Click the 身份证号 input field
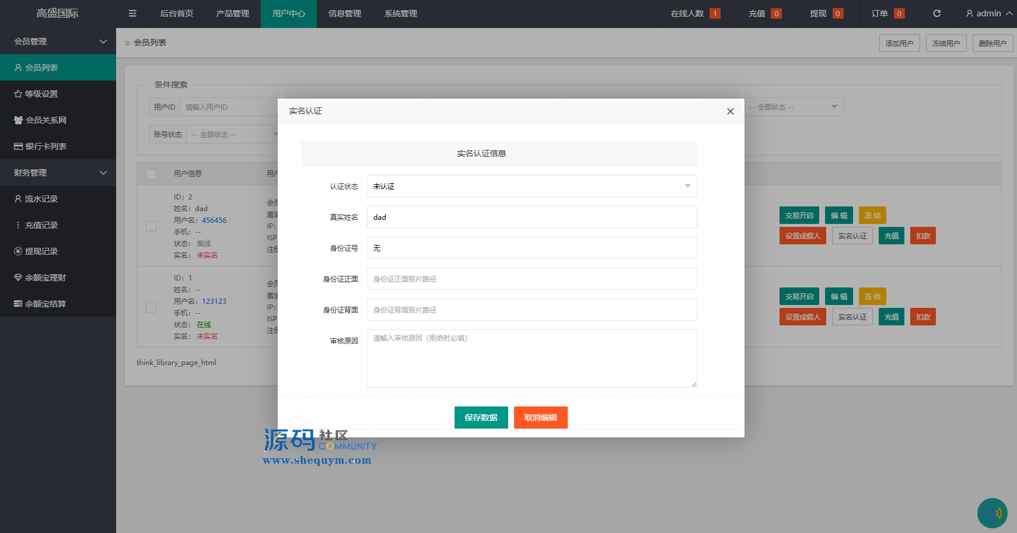This screenshot has width=1017, height=533. 532,248
